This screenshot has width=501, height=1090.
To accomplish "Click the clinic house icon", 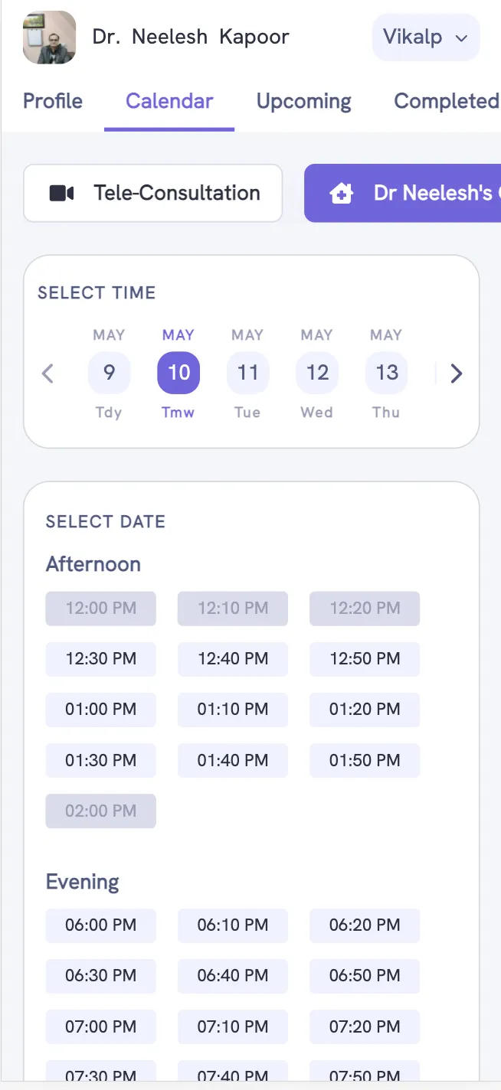I will [341, 194].
